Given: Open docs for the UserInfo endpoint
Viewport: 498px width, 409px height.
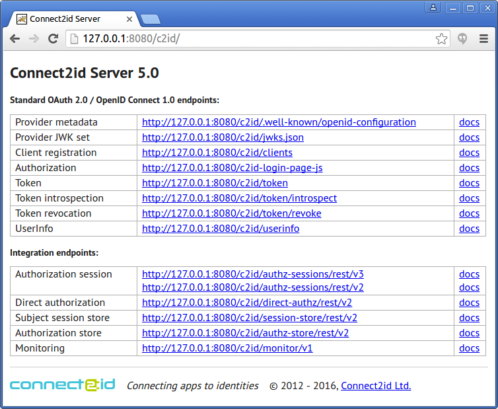Looking at the screenshot, I should (x=469, y=229).
